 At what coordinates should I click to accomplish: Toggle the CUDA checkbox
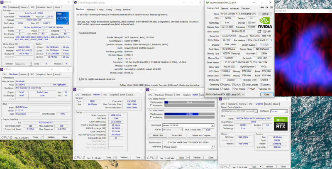click(233, 85)
